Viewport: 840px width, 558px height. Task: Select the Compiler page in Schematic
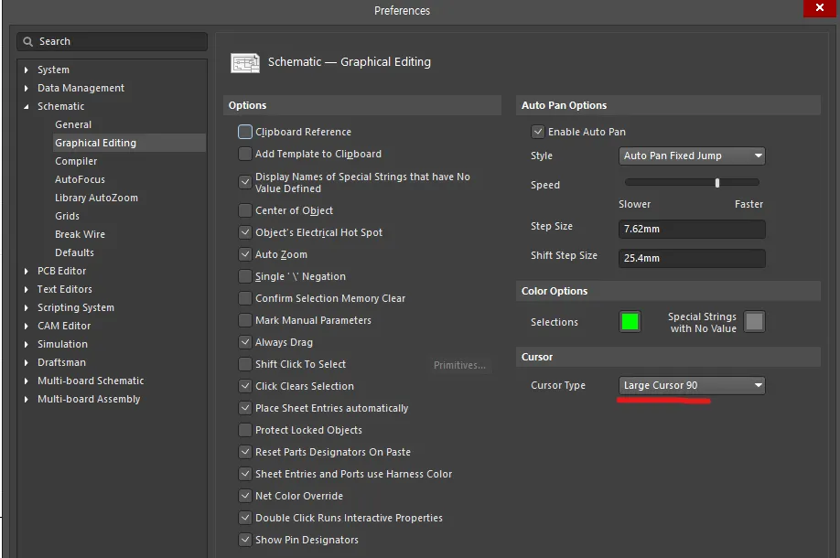pyautogui.click(x=76, y=161)
